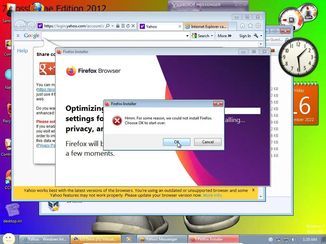Cancel the Firefox Installer error dialog

tap(208, 142)
